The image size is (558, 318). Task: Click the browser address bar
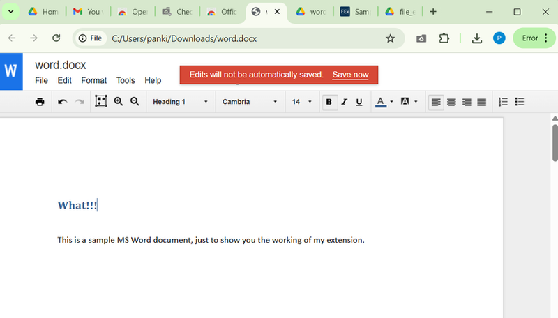pos(244,38)
